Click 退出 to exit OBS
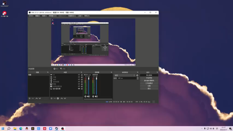 149,88
